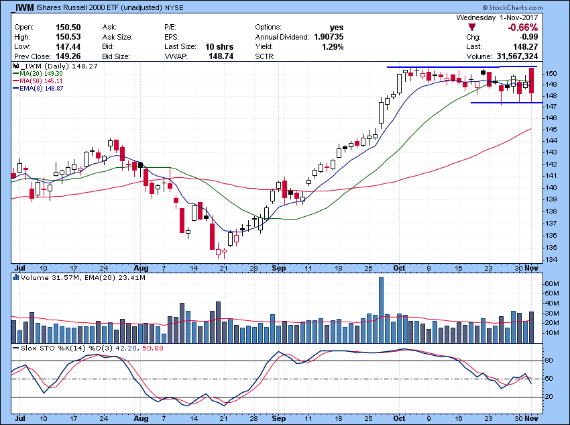Click the upper blue resistance line near 150.5
The height and width of the screenshot is (425, 570).
click(461, 67)
